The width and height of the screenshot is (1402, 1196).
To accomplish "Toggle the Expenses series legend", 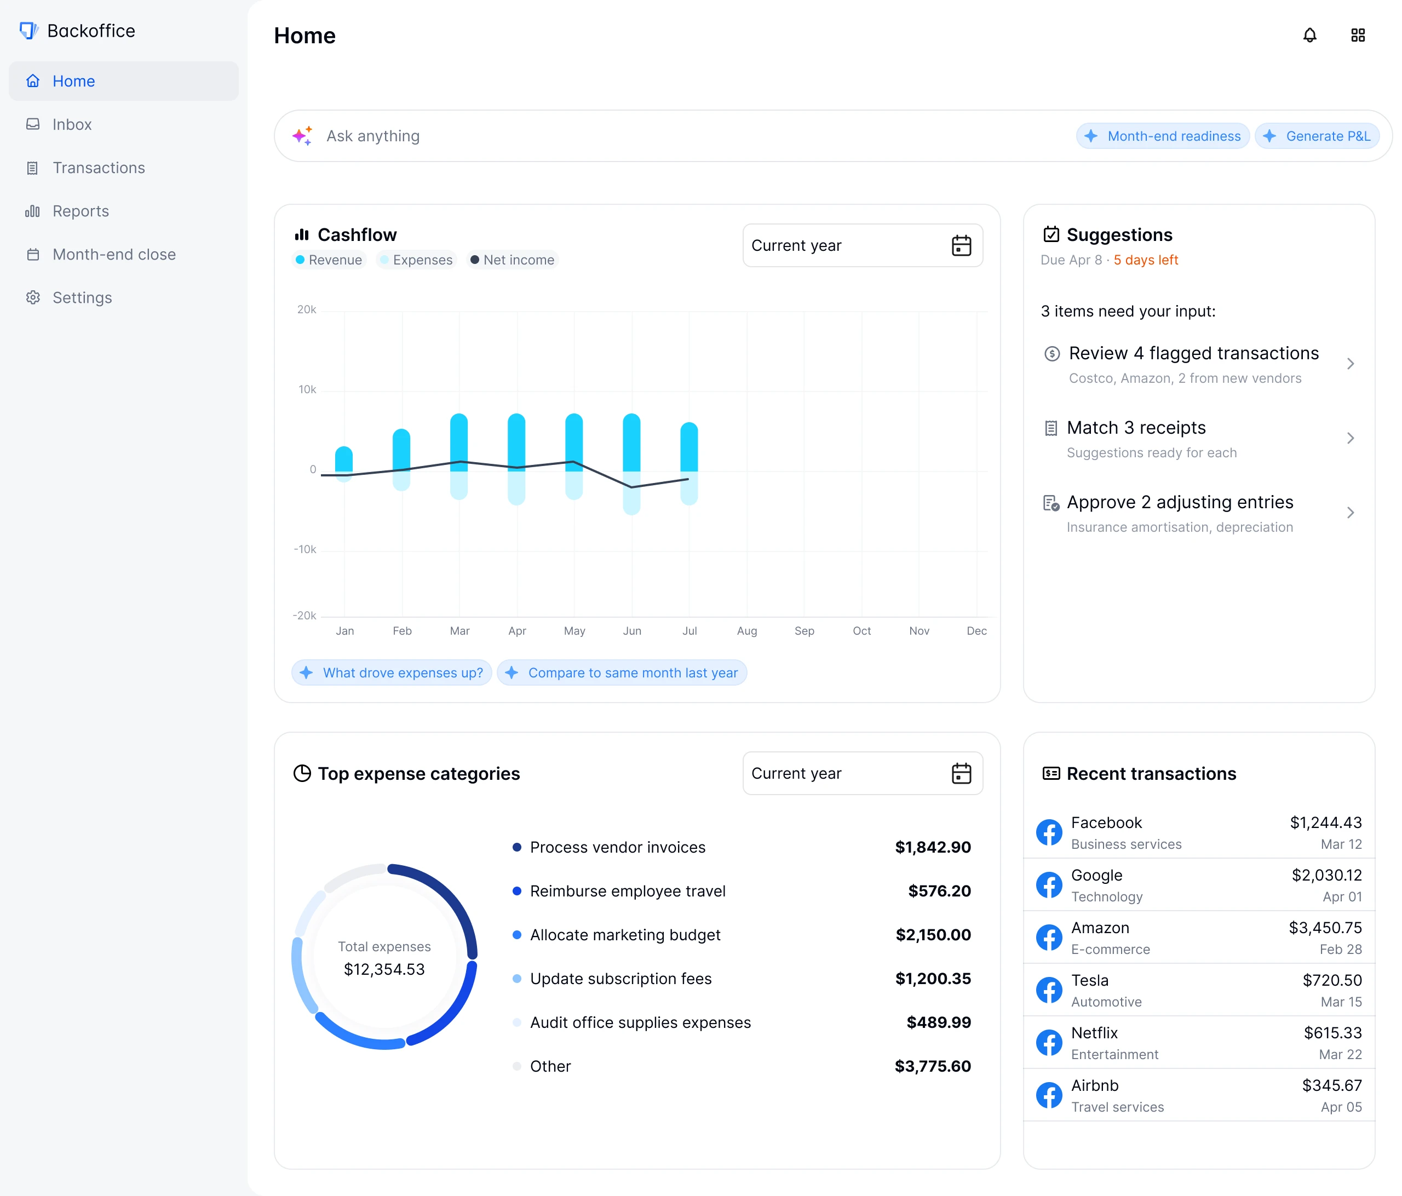I will (x=416, y=260).
